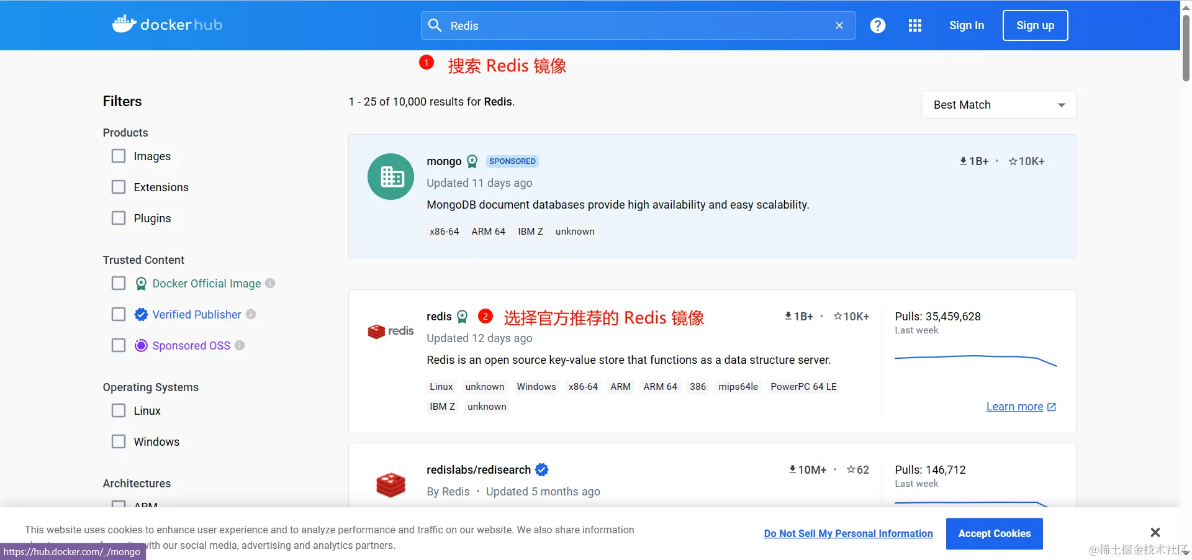Open the redislabs/redisearch result
The height and width of the screenshot is (560, 1192).
click(479, 470)
